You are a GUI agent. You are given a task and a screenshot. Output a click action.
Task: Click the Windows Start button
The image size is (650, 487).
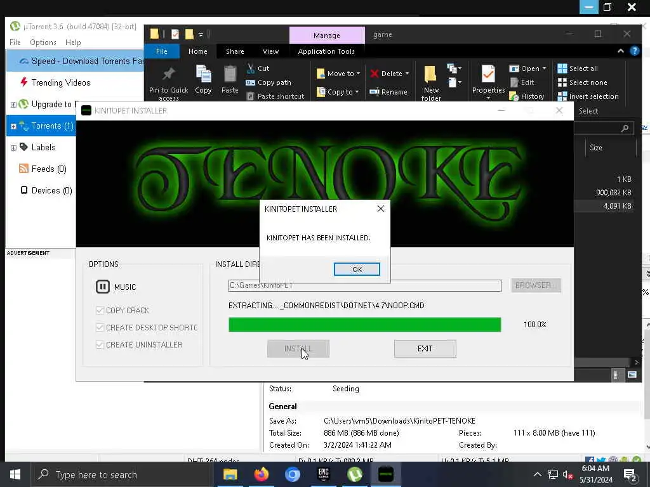coord(15,474)
